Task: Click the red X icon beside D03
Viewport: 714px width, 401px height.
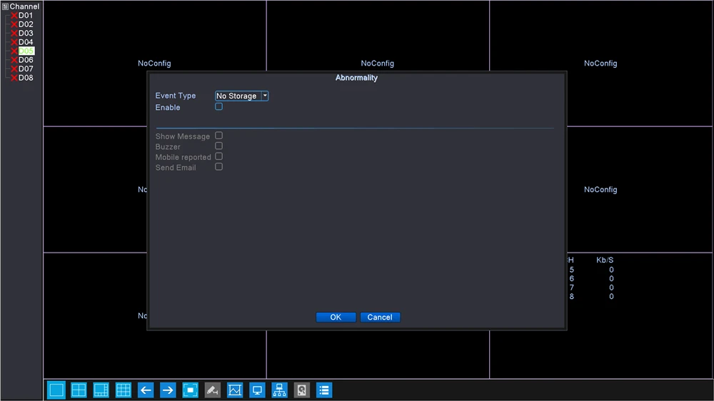Action: (x=14, y=34)
